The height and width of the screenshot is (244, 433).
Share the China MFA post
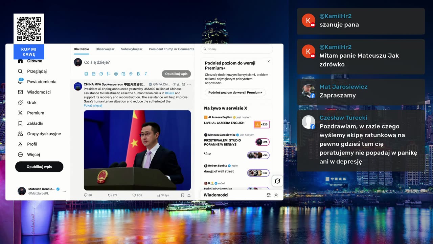[x=189, y=195]
